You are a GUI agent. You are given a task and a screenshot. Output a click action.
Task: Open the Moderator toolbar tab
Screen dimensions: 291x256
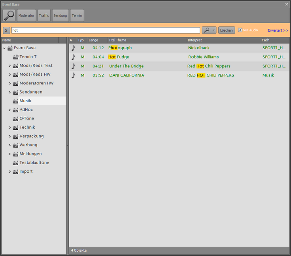[26, 15]
